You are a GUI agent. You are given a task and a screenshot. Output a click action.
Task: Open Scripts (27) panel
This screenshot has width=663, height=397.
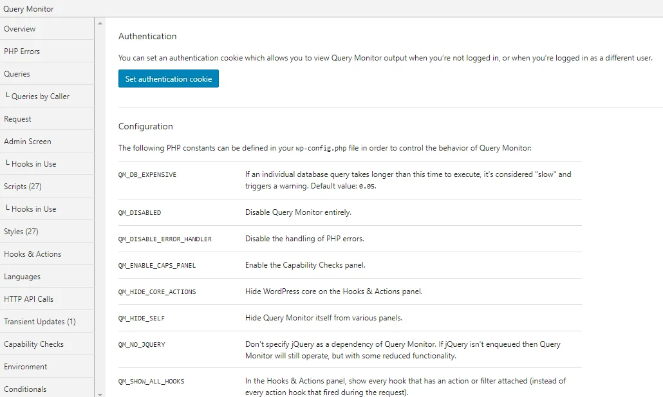tap(47, 187)
